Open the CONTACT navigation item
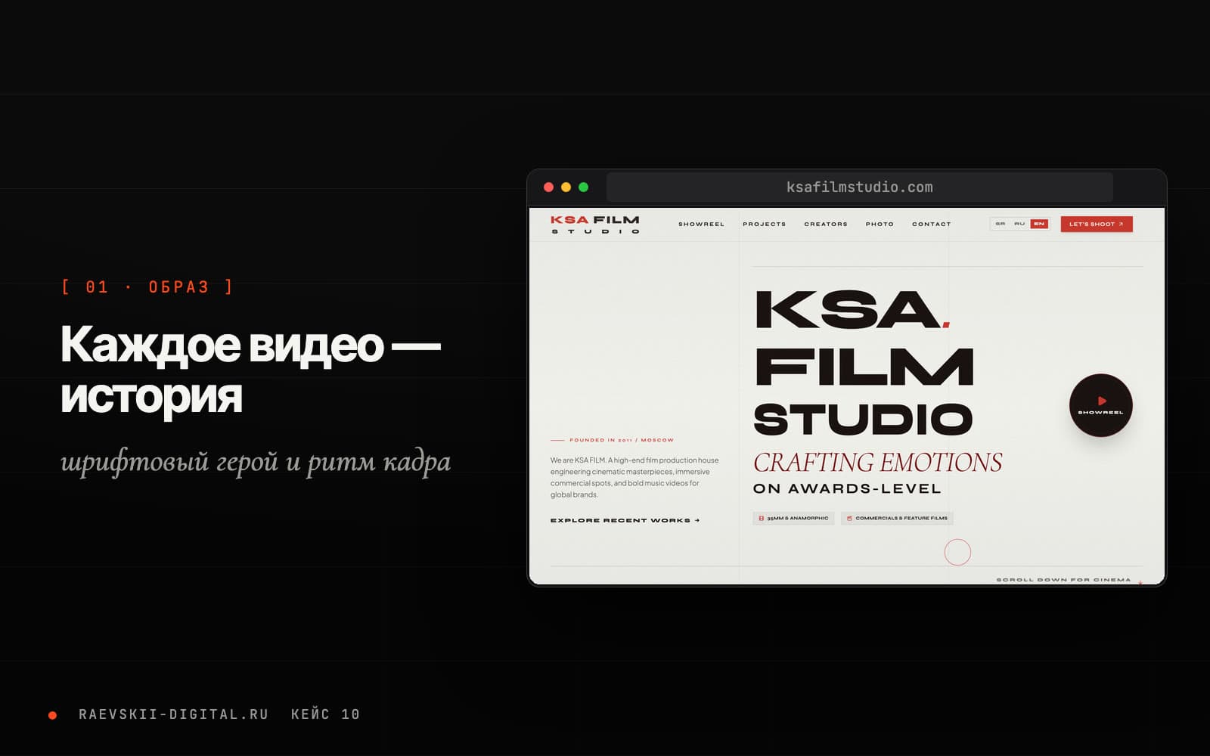 (x=931, y=224)
